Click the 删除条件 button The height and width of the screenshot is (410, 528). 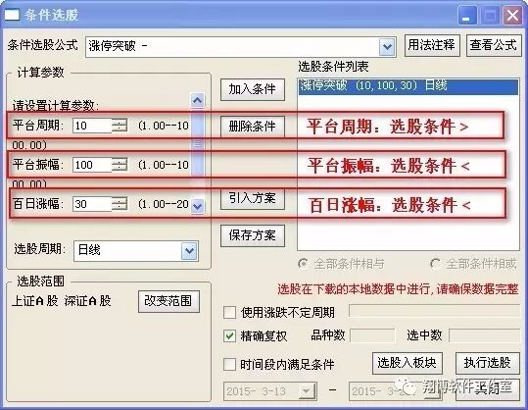[x=253, y=127]
